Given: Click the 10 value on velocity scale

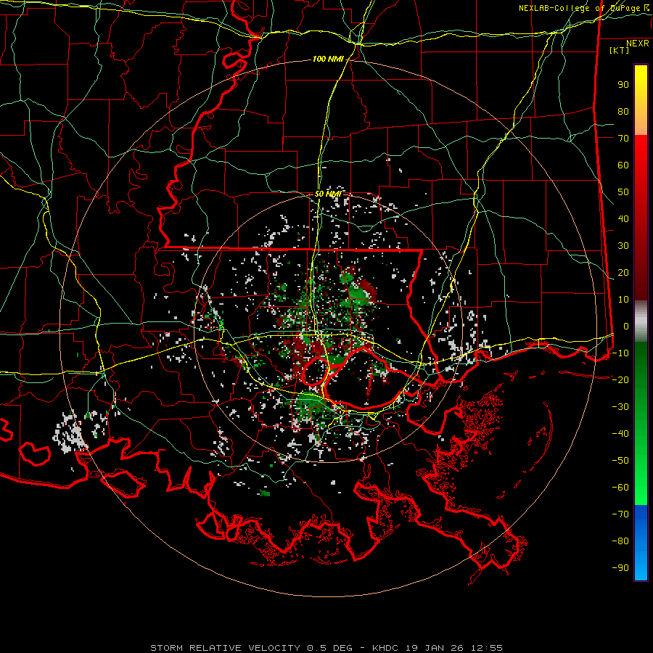Looking at the screenshot, I should (623, 300).
